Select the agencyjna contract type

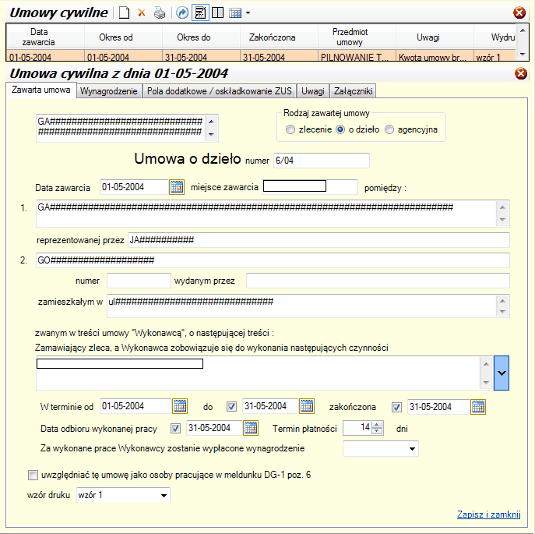(x=389, y=130)
